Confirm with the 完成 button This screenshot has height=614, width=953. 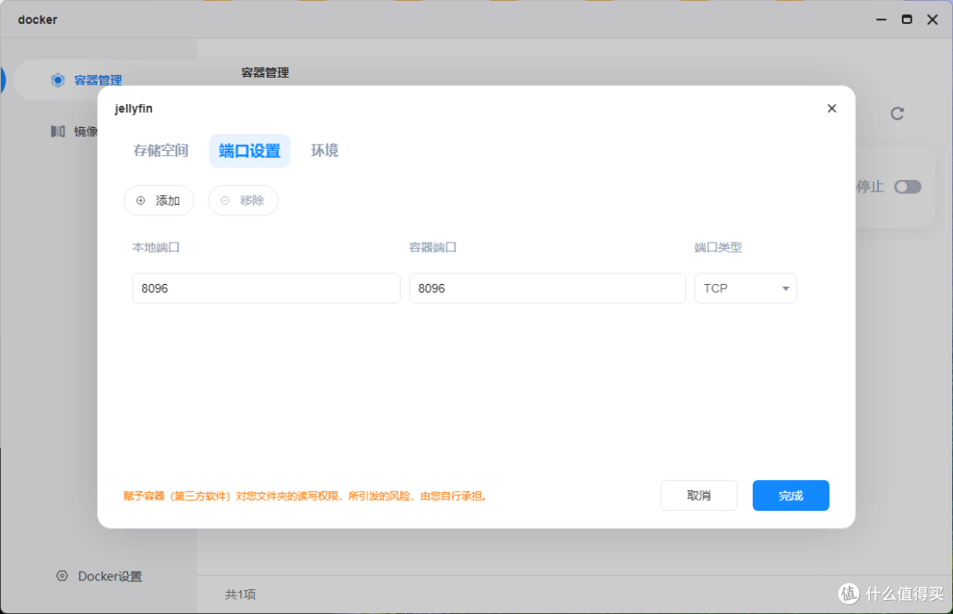point(791,496)
